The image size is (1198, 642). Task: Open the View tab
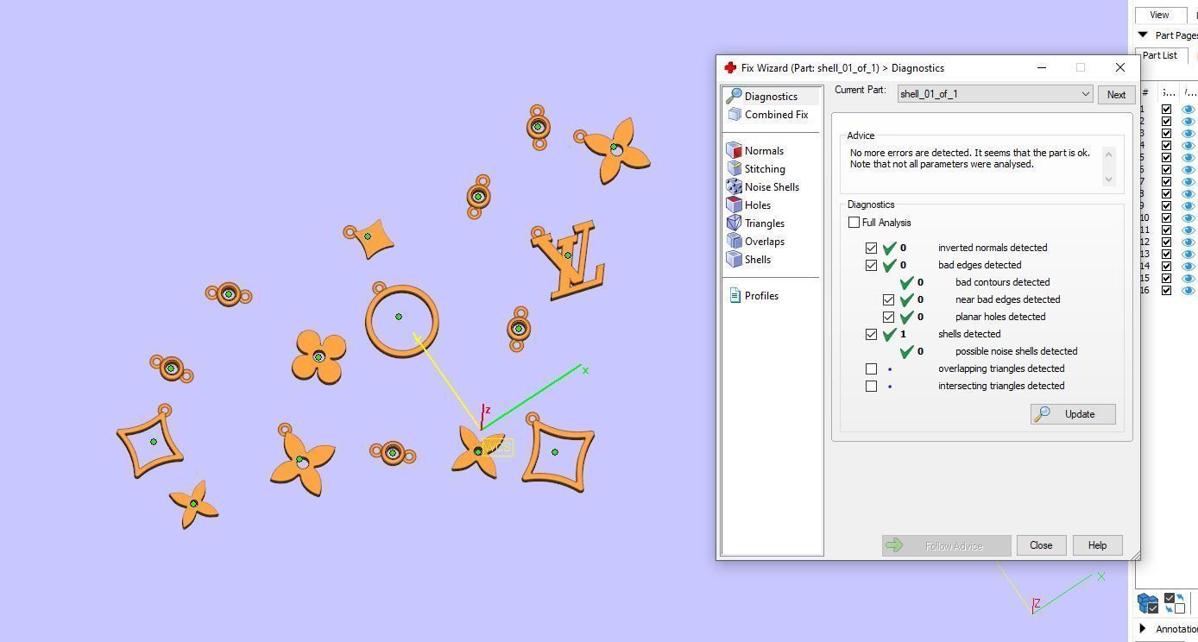coord(1159,15)
